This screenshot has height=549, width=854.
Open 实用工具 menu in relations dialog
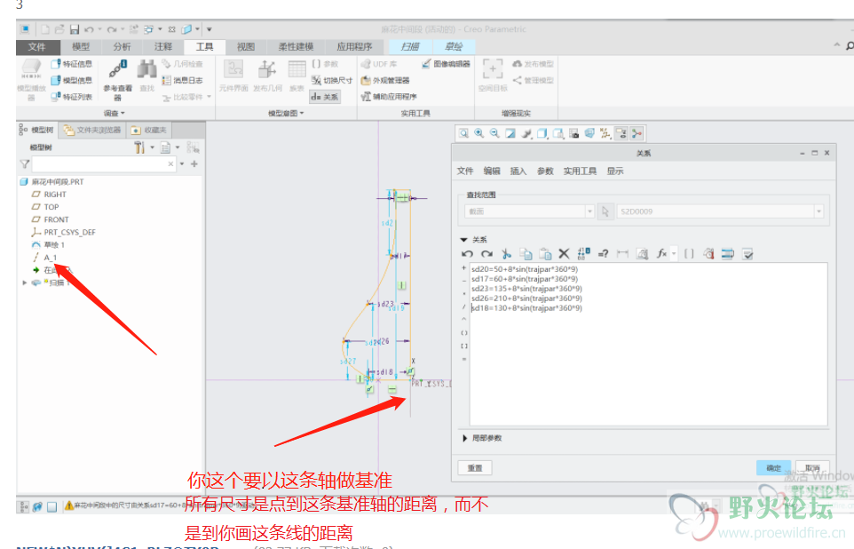[580, 171]
